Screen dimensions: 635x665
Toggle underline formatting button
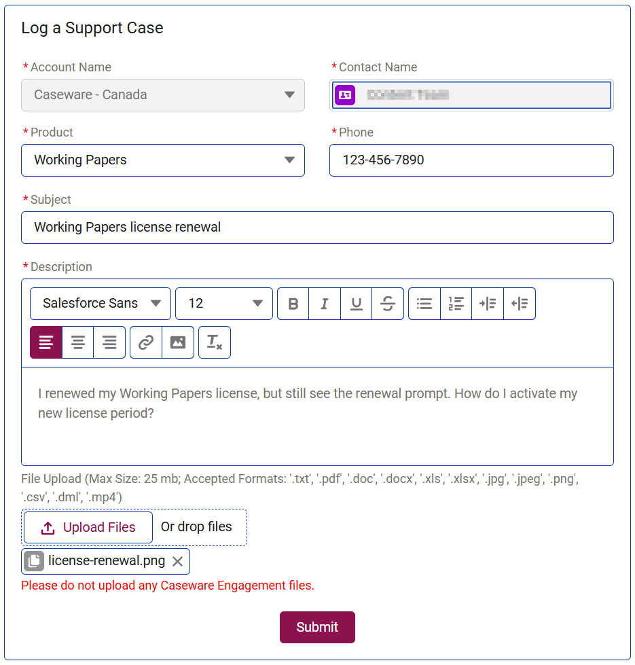click(356, 304)
